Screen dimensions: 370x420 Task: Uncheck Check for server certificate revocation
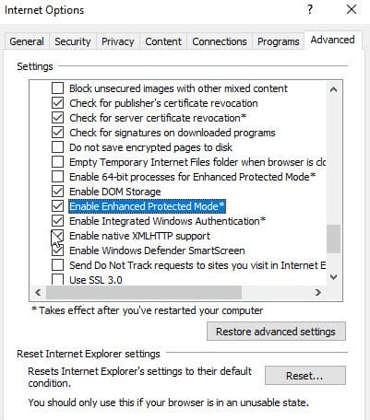pos(57,118)
